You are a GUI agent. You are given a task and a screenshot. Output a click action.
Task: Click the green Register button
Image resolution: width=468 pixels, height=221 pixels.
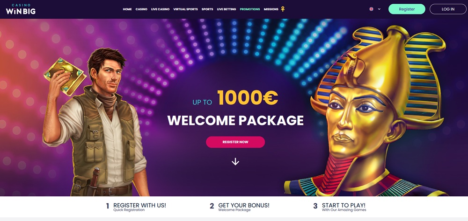(x=407, y=9)
